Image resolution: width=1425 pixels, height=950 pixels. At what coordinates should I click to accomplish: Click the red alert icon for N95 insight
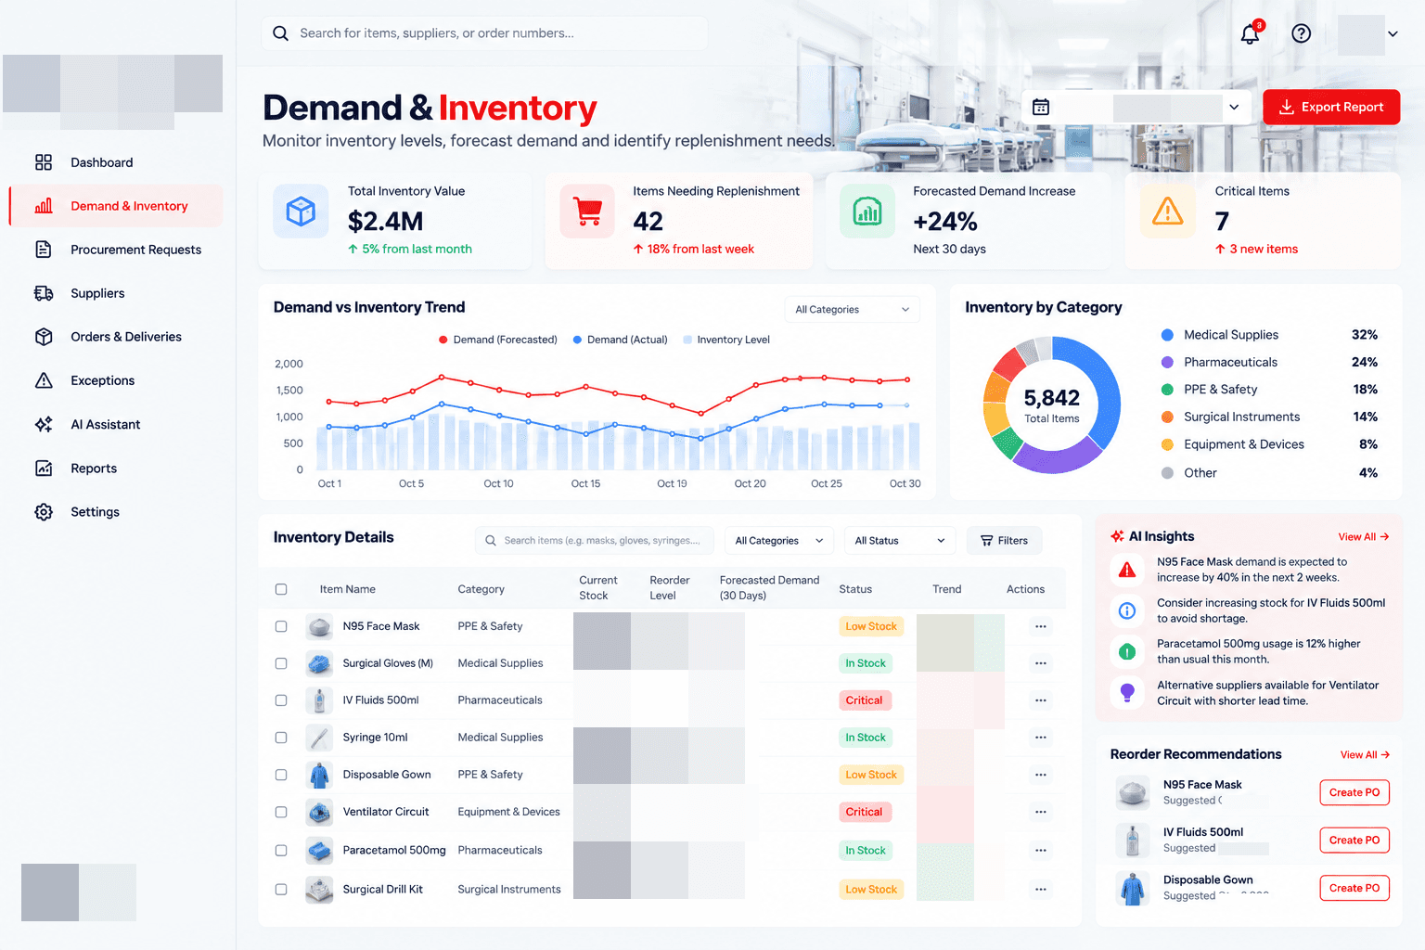(1127, 570)
